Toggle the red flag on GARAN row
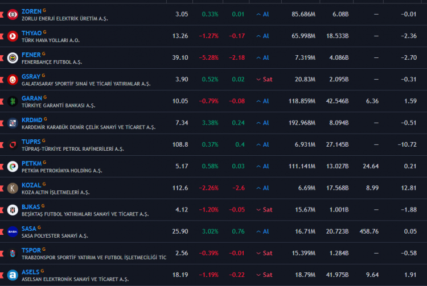This screenshot has width=427, height=286. pyautogui.click(x=2, y=101)
